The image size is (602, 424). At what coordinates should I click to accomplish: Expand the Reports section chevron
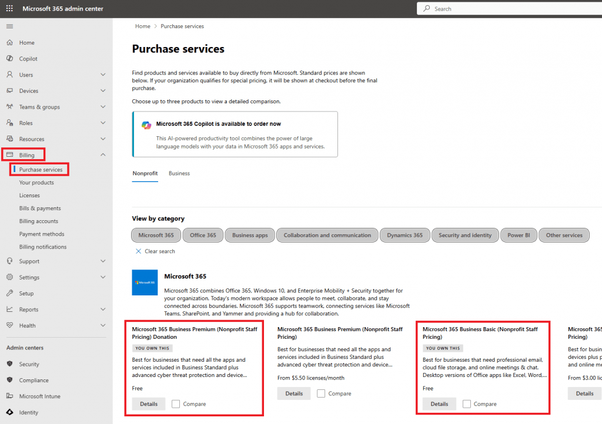(103, 309)
